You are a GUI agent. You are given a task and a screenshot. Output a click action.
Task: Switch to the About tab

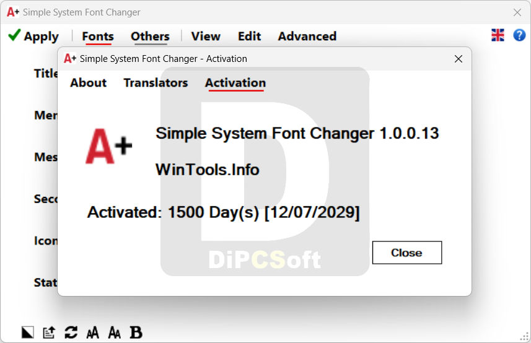point(88,83)
